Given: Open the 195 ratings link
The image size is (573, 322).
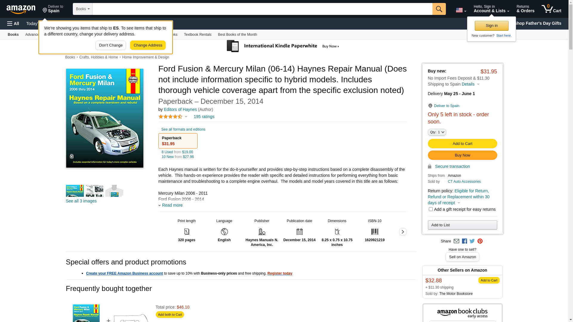Looking at the screenshot, I should (x=204, y=117).
